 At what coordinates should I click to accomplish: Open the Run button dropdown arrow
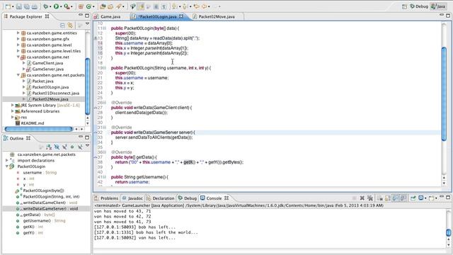pyautogui.click(x=62, y=6)
